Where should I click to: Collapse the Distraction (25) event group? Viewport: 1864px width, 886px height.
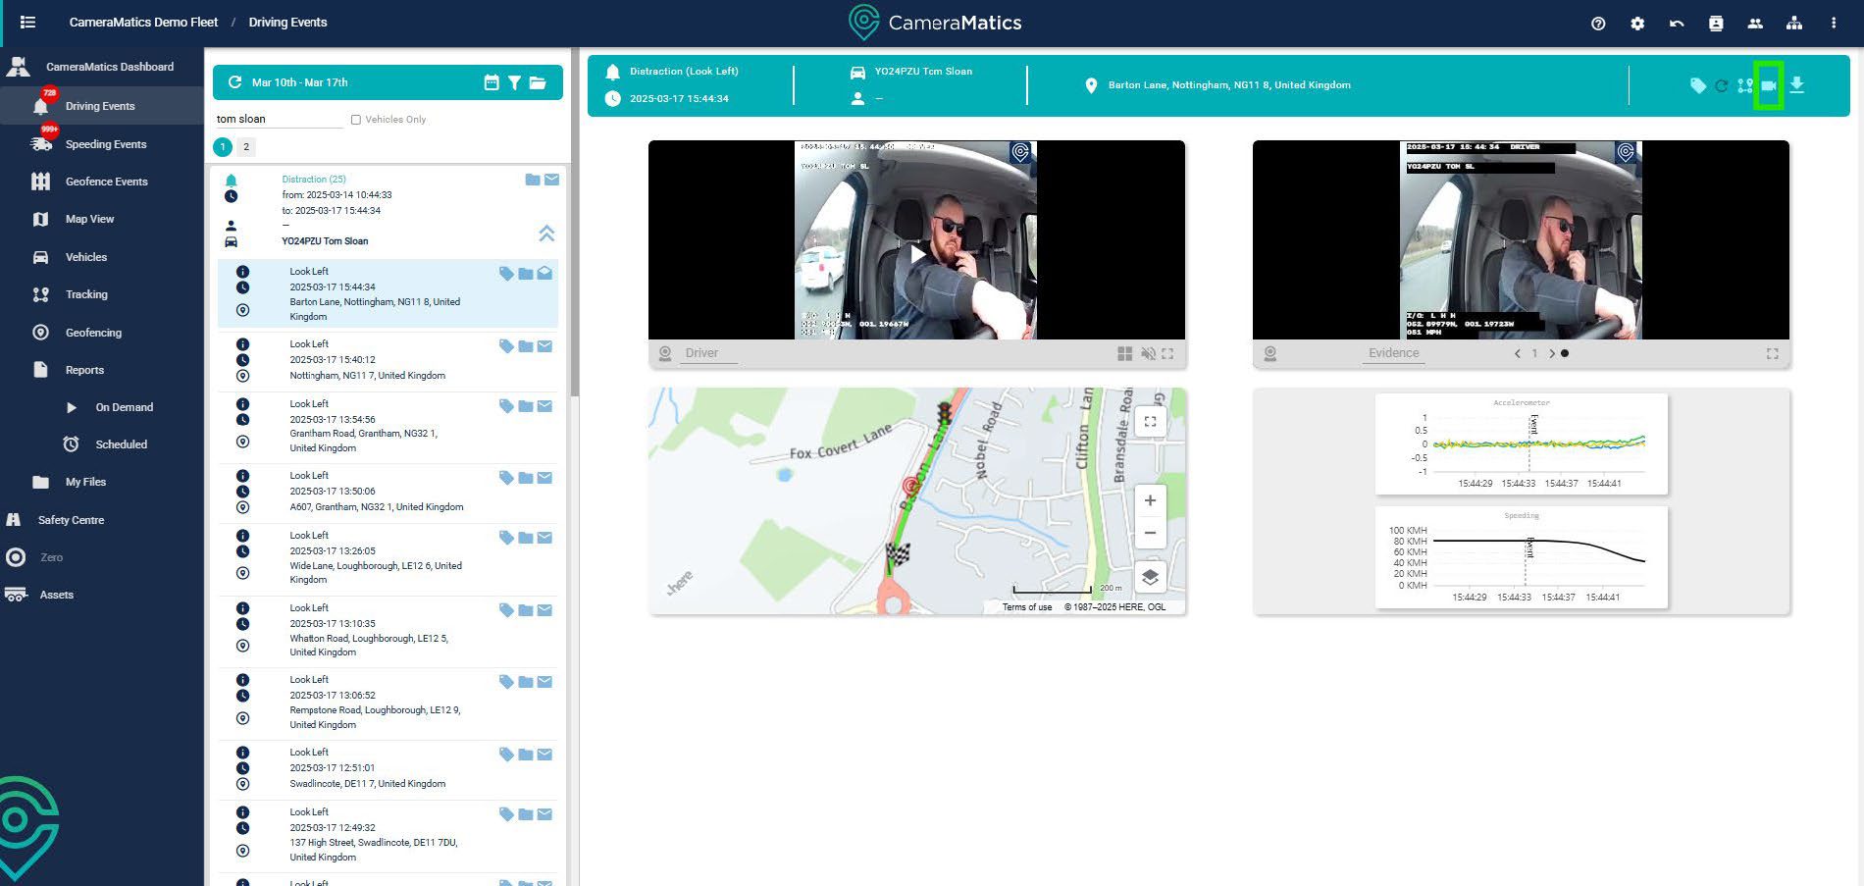546,234
